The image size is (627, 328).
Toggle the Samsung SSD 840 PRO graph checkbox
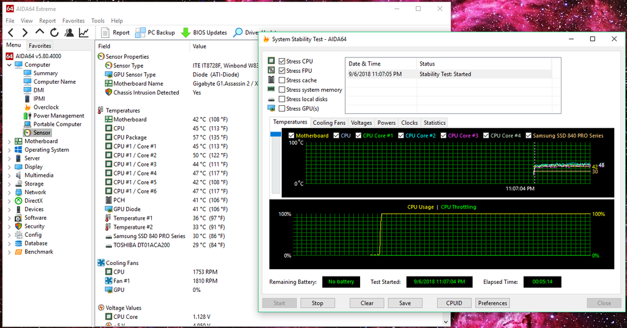pos(528,135)
